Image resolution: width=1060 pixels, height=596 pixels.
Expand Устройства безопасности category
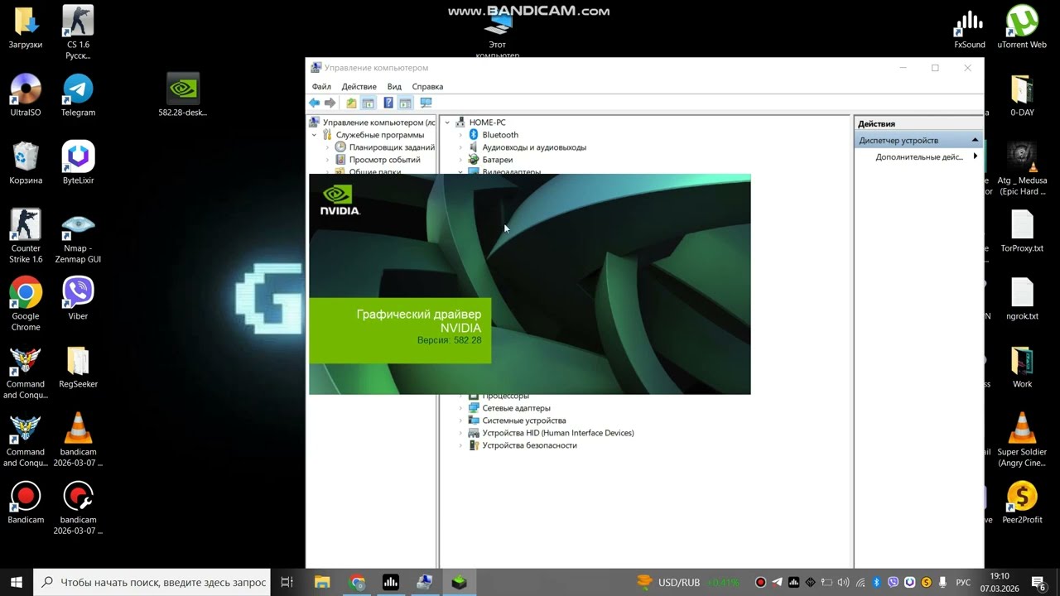[460, 445]
